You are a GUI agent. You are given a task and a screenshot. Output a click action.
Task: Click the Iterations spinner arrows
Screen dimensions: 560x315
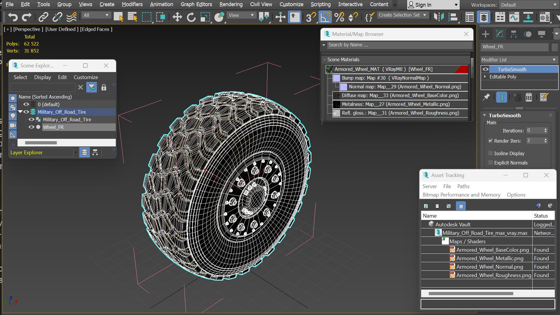tap(545, 130)
